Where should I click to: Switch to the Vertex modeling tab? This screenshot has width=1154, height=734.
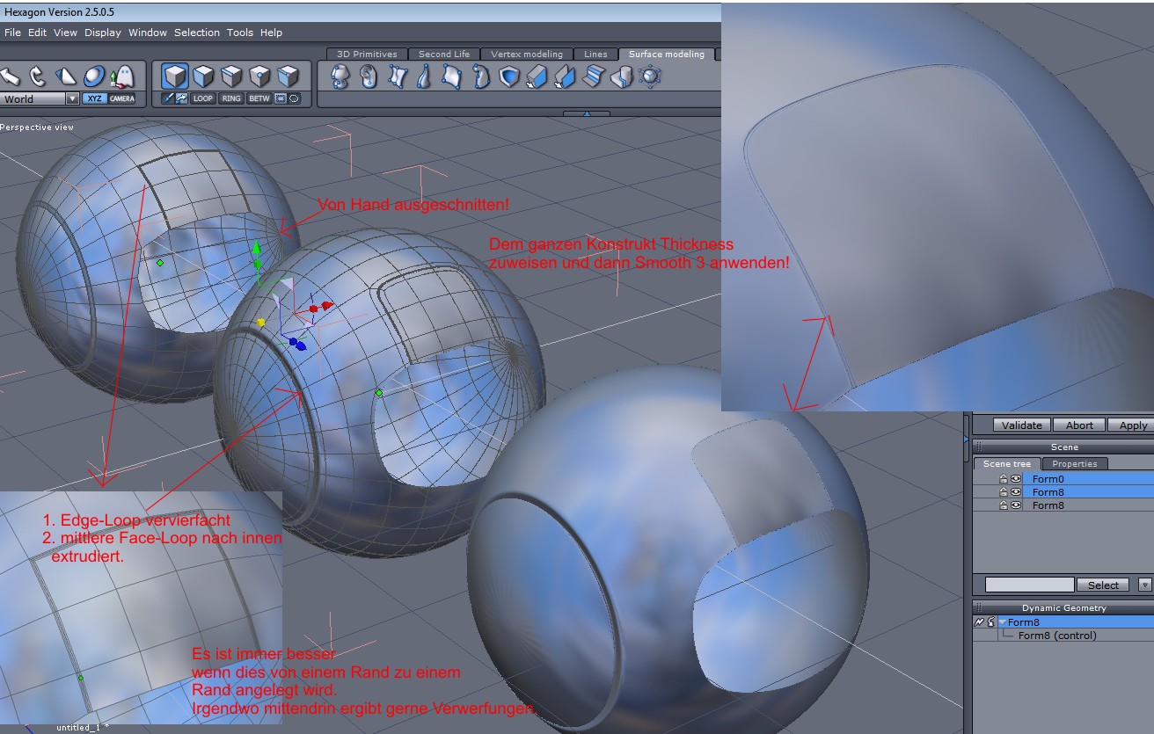527,55
